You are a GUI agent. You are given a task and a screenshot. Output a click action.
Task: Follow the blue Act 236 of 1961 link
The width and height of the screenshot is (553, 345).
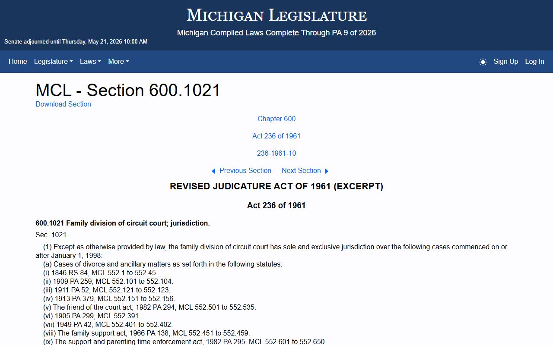[276, 136]
